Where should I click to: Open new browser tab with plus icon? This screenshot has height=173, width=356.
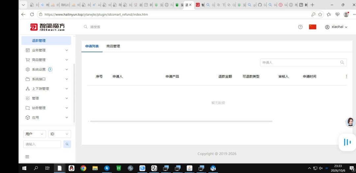(x=312, y=5)
